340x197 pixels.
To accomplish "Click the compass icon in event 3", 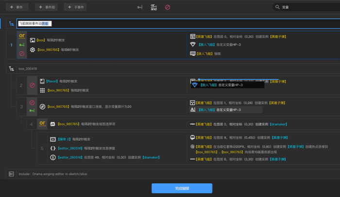I will (x=43, y=106).
